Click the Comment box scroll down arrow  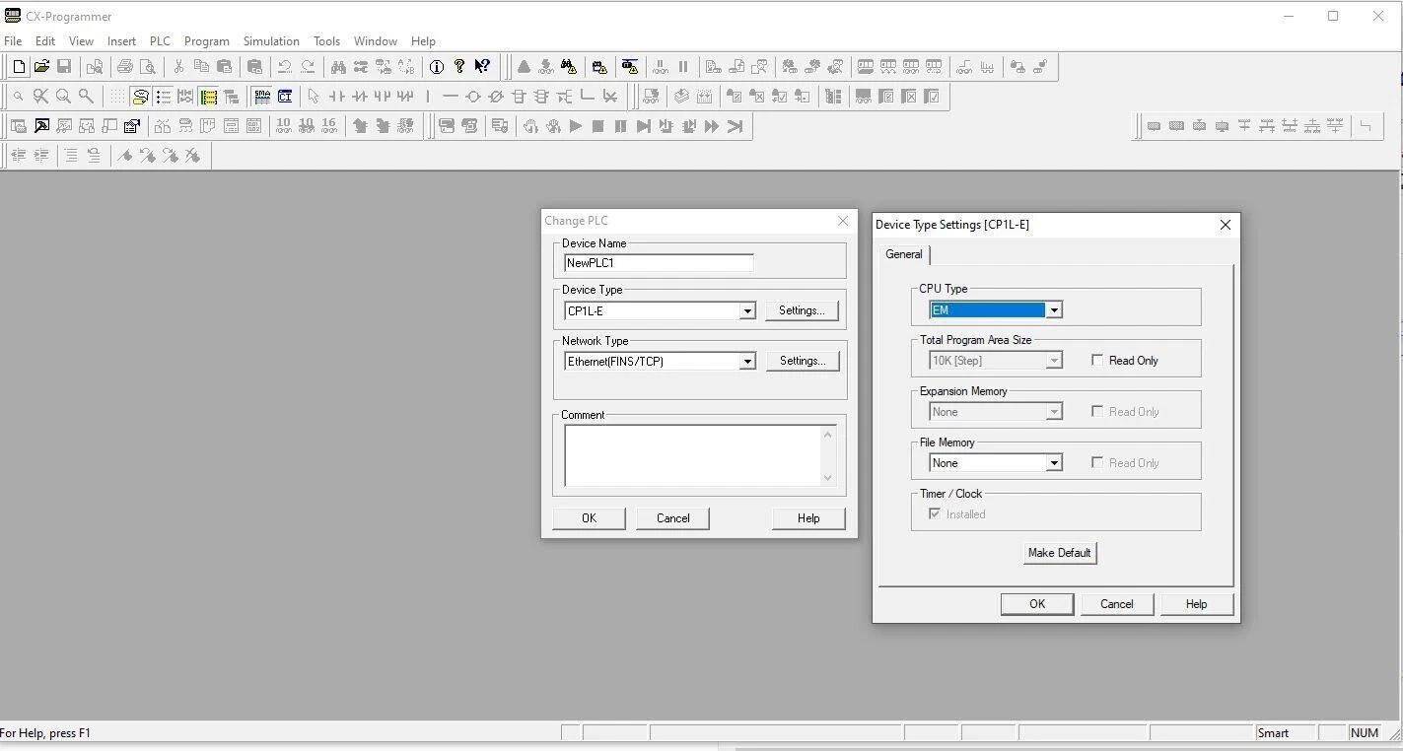pos(828,478)
